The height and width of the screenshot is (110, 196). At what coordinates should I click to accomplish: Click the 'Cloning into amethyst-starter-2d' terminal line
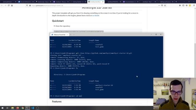coord(67,55)
